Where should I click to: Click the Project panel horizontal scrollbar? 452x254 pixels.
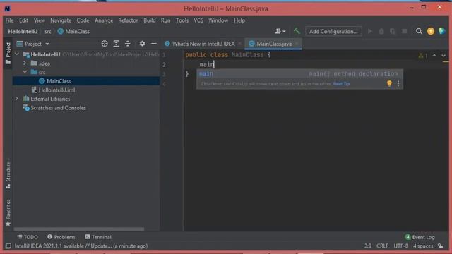[x=78, y=229]
